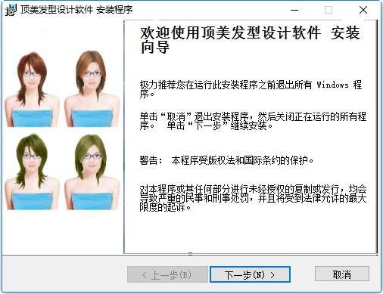Image resolution: width=383 pixels, height=294 pixels.
Task: Click the greyed-out maximize button
Action: pos(329,10)
